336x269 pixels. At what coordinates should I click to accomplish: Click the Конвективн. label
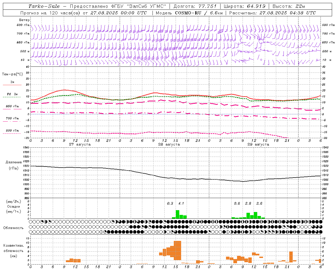13,246
